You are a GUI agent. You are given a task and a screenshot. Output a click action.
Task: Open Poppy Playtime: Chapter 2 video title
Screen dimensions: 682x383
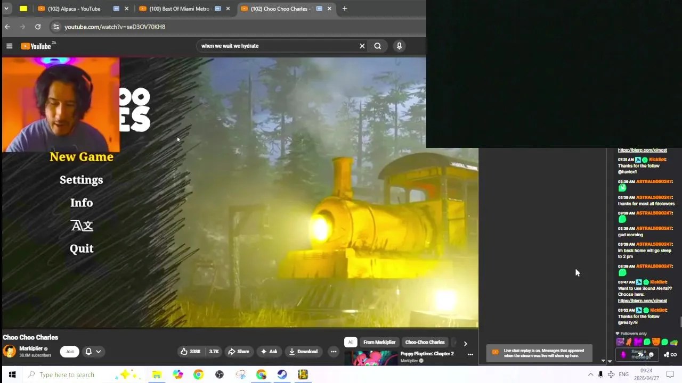(x=427, y=354)
